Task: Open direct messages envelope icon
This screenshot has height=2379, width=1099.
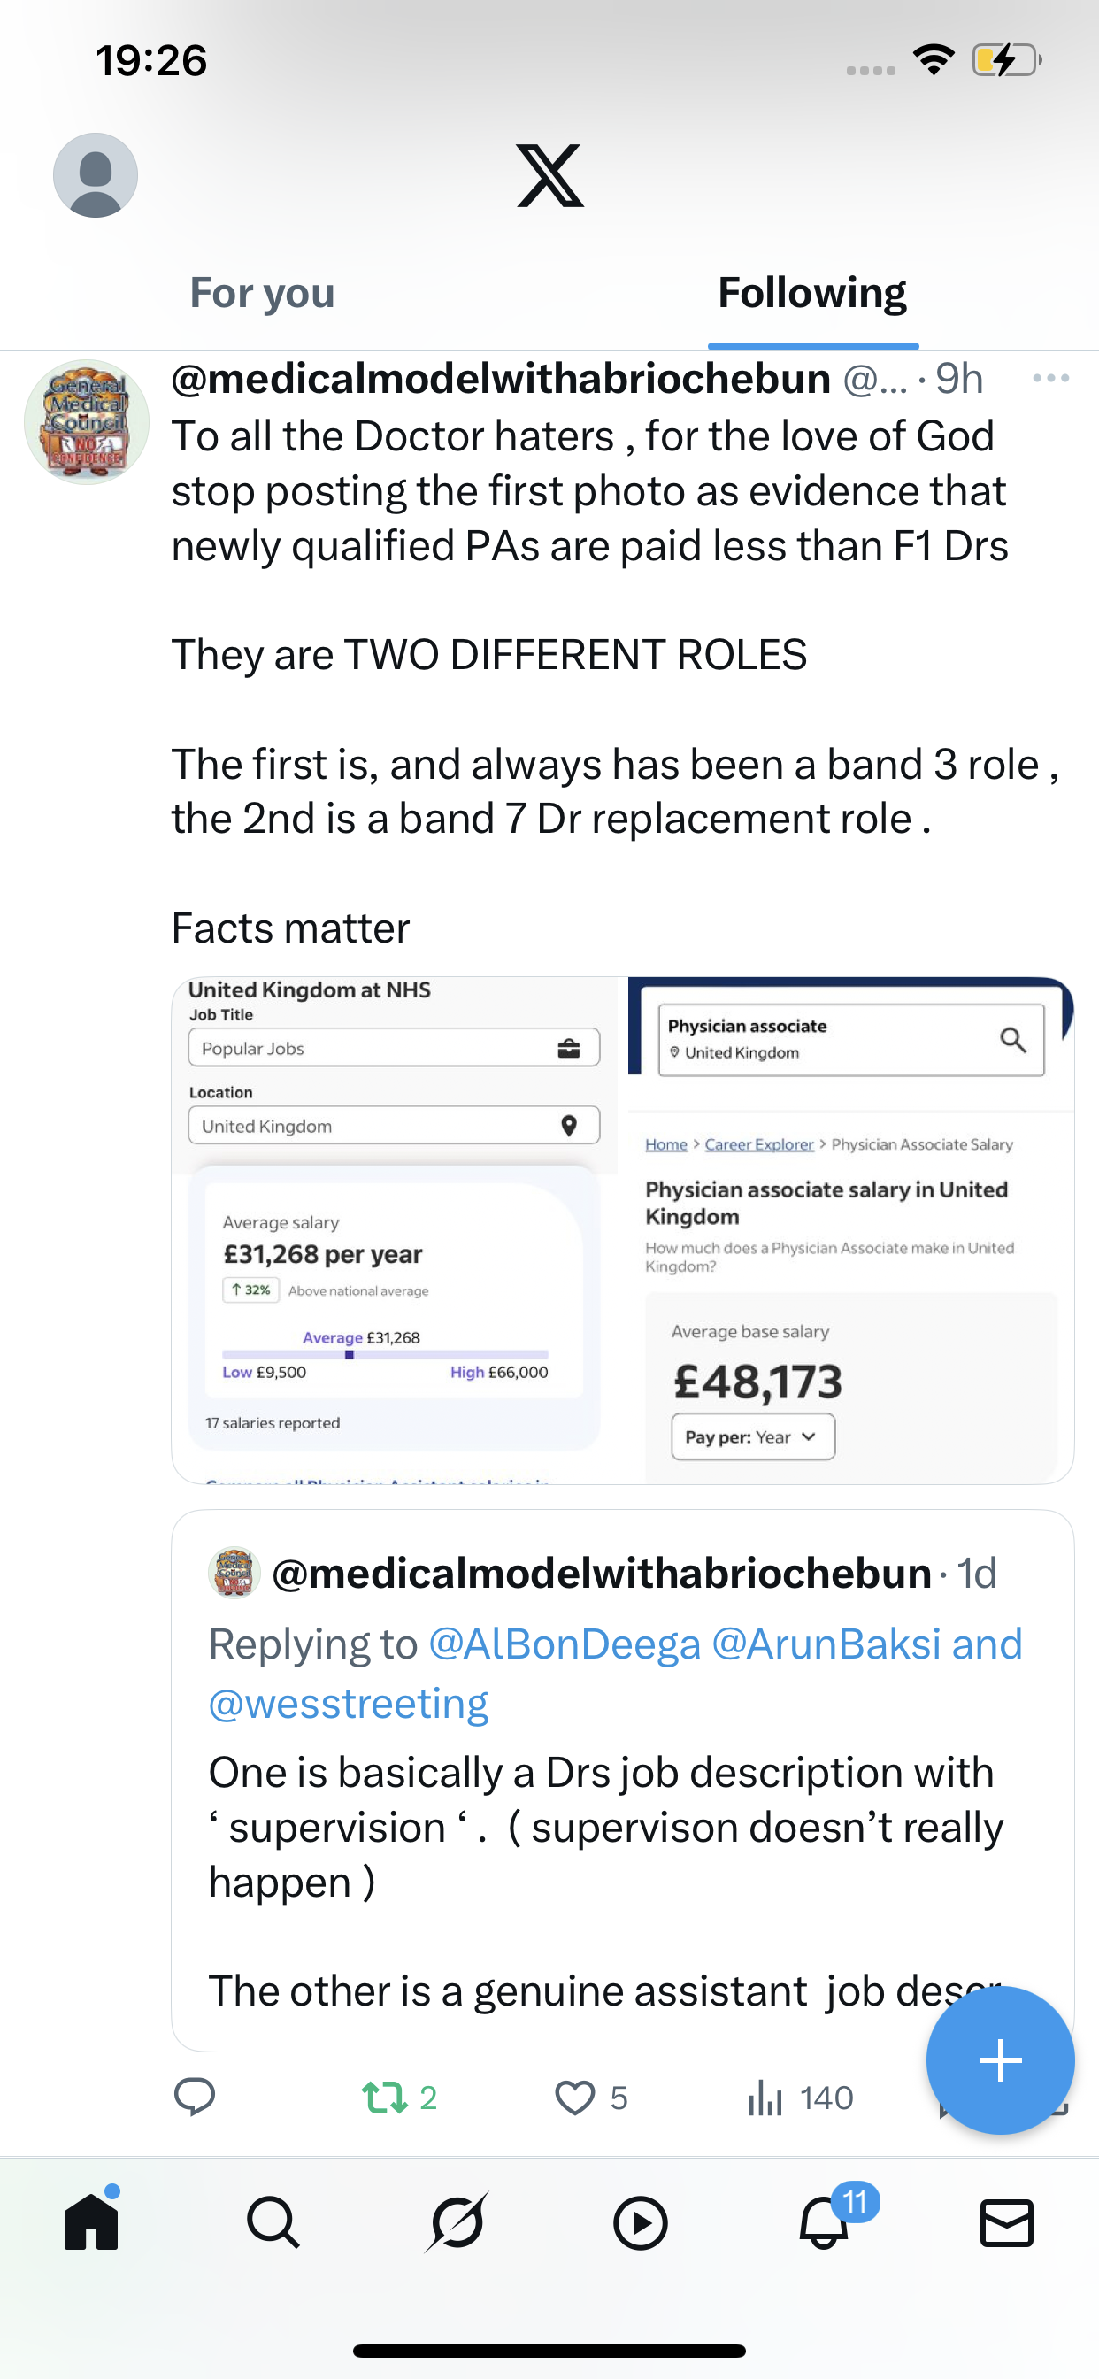Action: click(x=1007, y=2222)
